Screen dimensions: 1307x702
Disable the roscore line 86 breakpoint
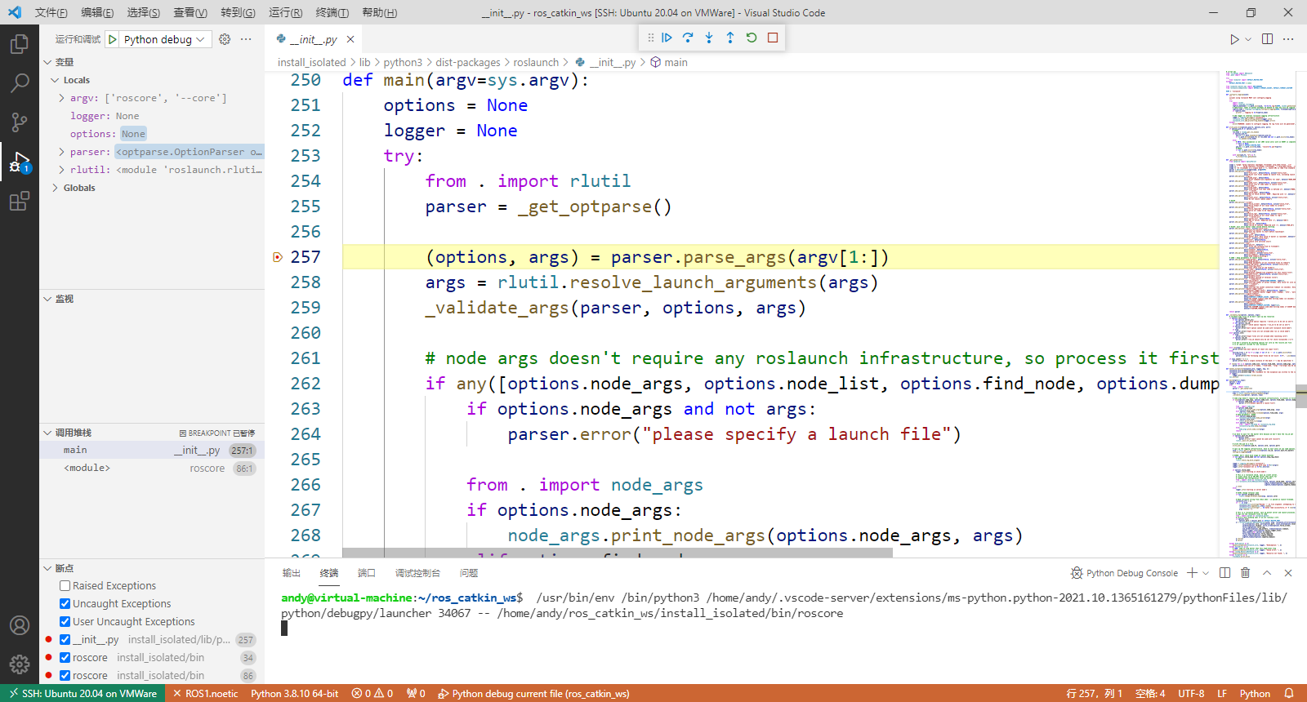tap(65, 676)
